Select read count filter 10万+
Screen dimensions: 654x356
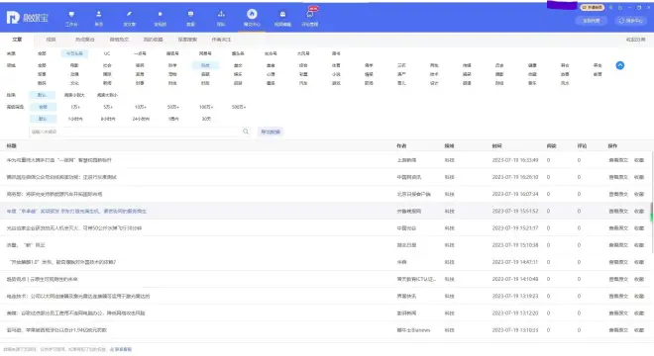click(141, 107)
